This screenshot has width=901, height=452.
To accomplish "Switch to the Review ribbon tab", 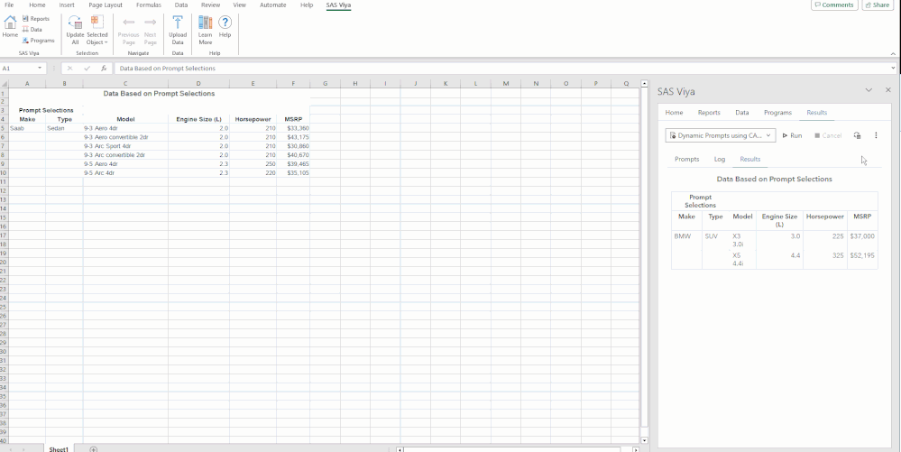I will tap(211, 5).
